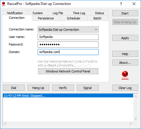Click into the Domain field

tap(68, 52)
